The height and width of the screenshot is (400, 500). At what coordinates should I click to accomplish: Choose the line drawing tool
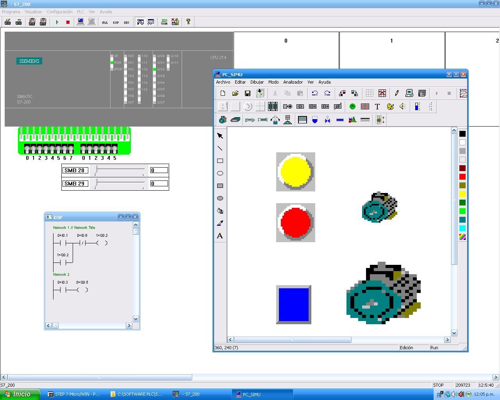point(220,148)
